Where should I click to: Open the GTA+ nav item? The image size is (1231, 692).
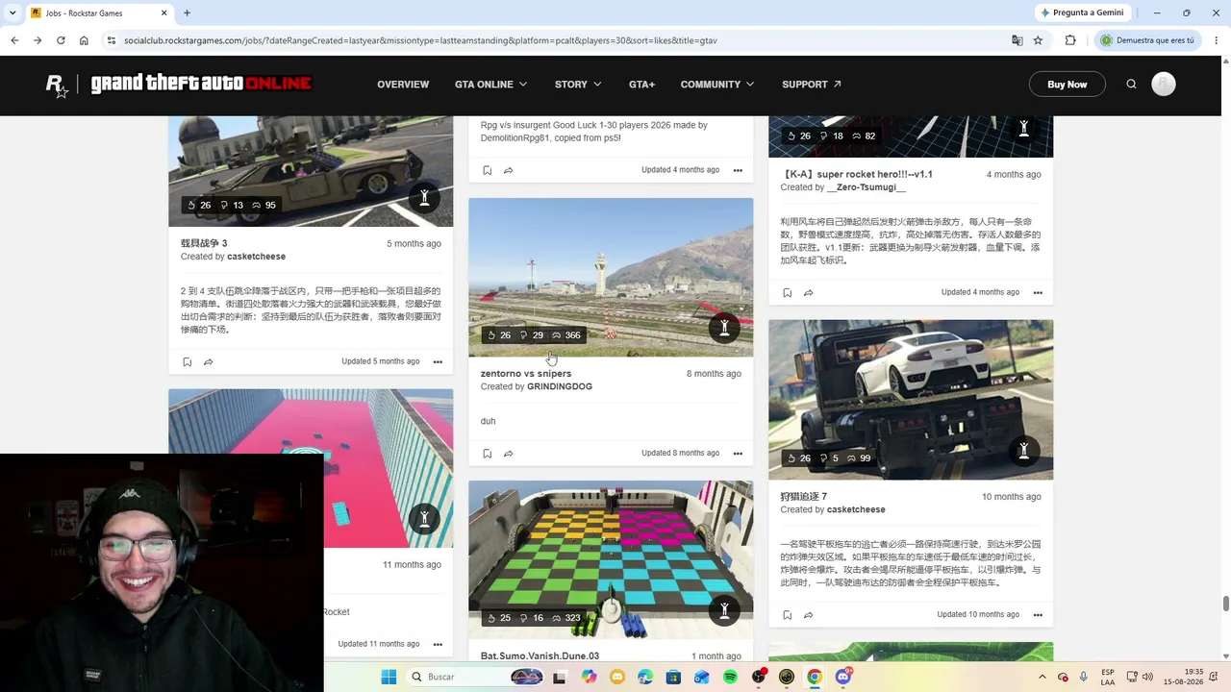tap(641, 85)
